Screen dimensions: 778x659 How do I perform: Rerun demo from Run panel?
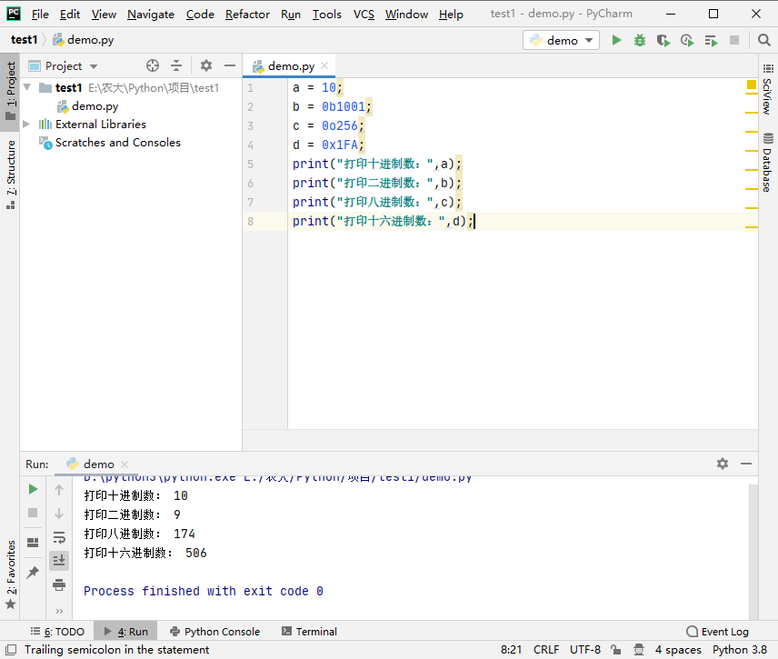33,489
